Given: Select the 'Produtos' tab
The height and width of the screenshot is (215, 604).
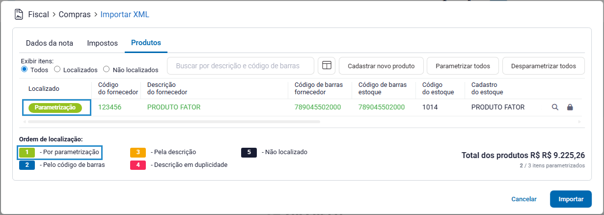Looking at the screenshot, I should (146, 43).
